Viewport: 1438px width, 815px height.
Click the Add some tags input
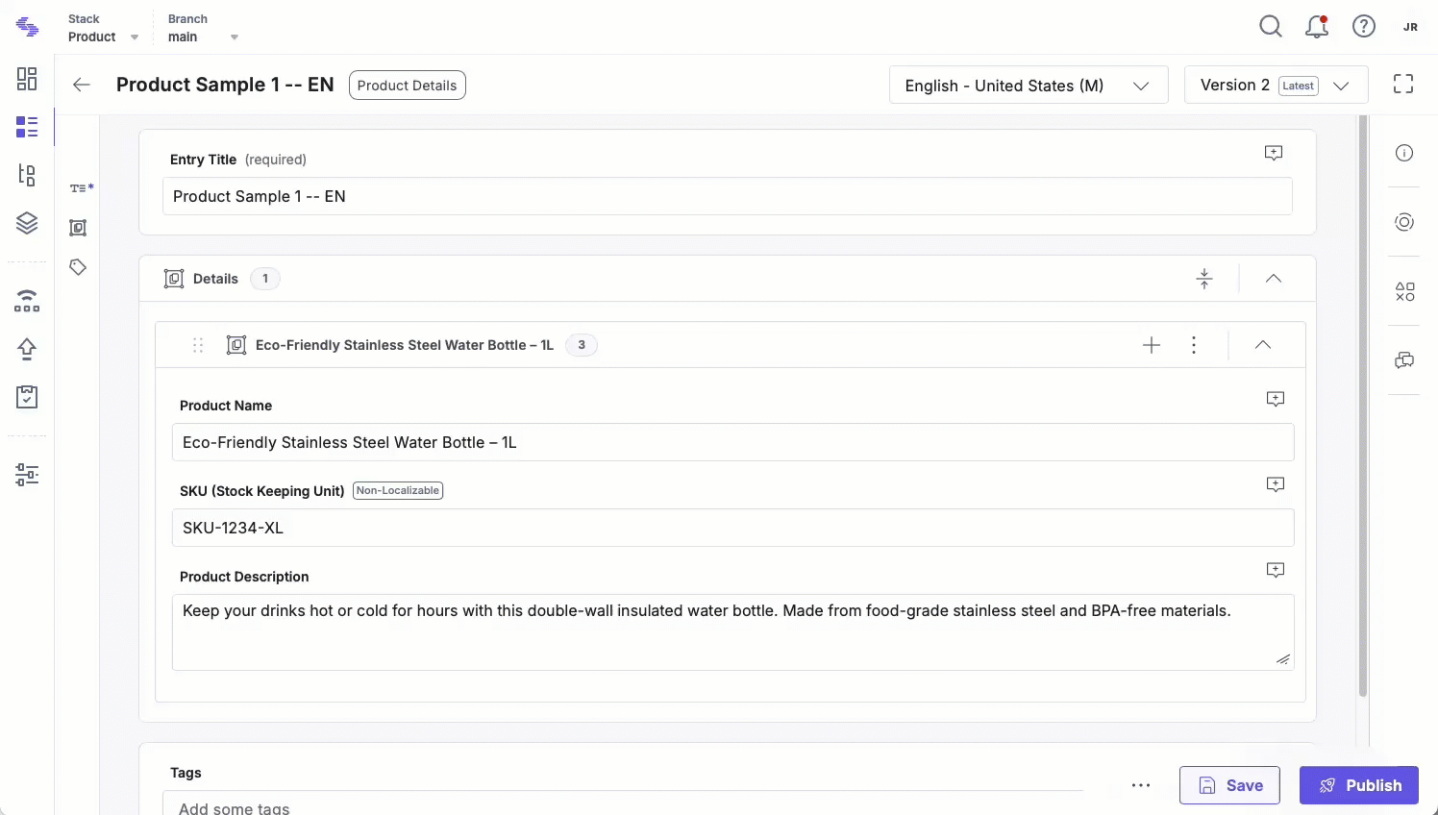point(623,803)
